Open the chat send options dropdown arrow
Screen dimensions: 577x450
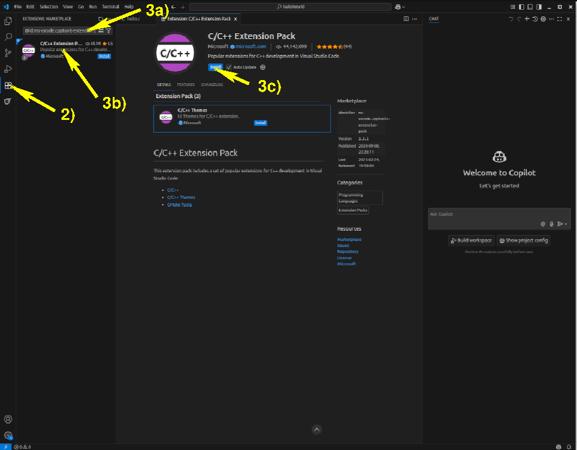click(x=566, y=224)
